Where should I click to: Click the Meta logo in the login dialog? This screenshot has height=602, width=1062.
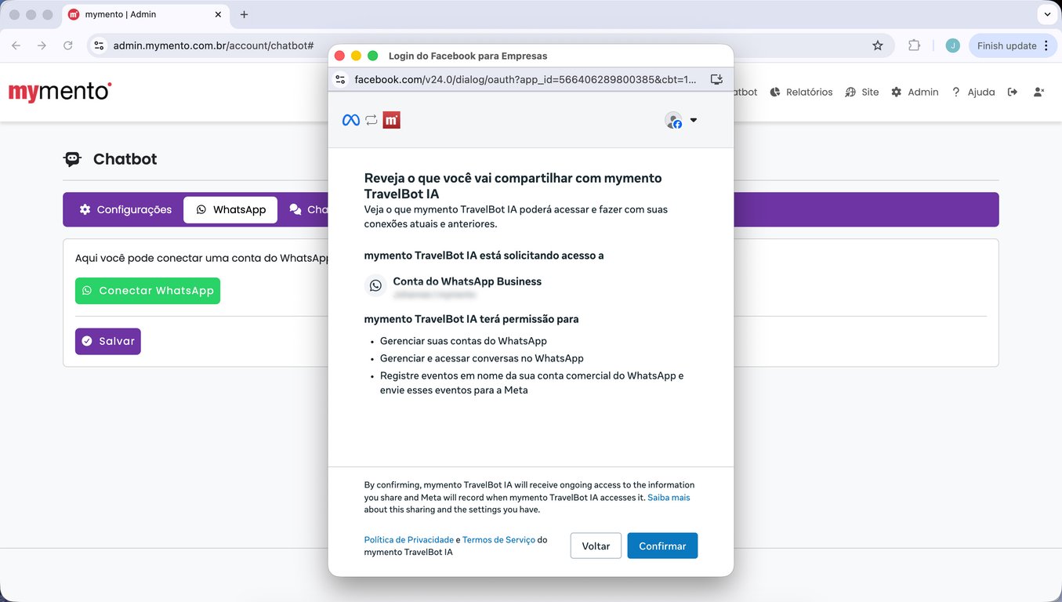pyautogui.click(x=351, y=120)
